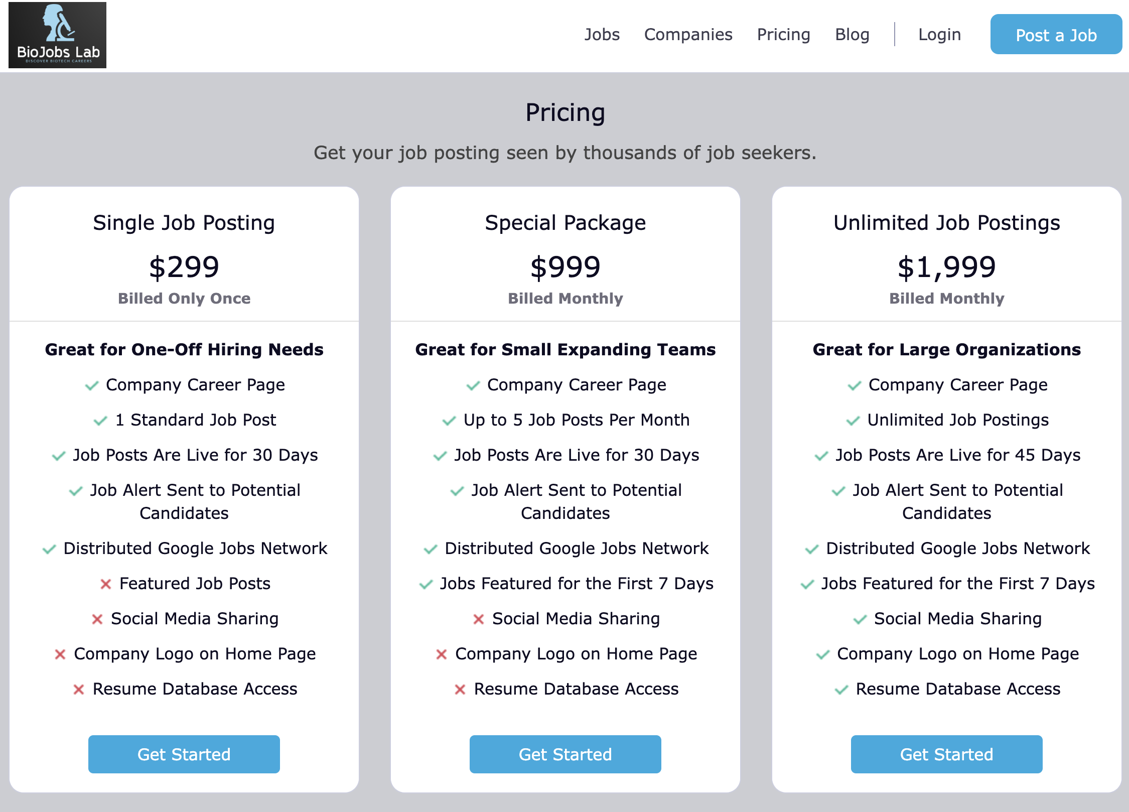Image resolution: width=1129 pixels, height=812 pixels.
Task: Get Started with Unlimited Job Postings
Action: (x=947, y=754)
